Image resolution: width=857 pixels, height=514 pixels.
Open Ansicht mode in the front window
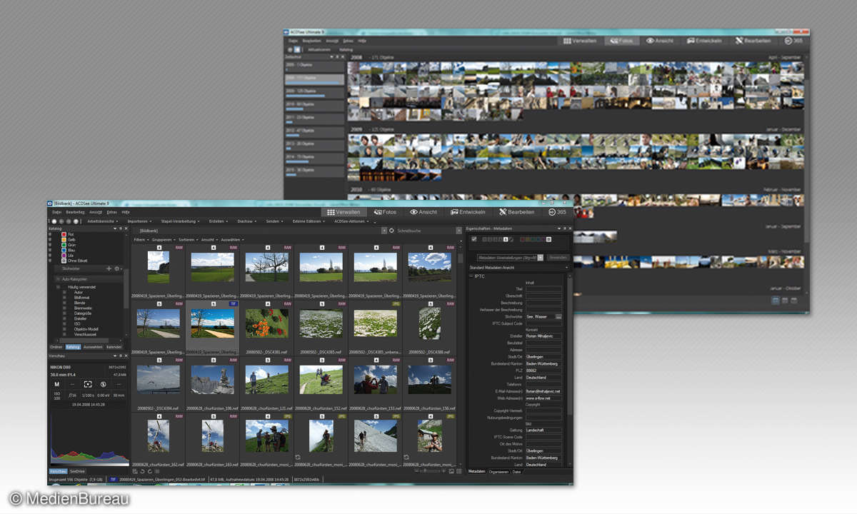point(424,212)
